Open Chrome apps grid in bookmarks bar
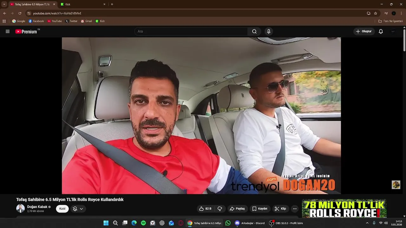The height and width of the screenshot is (228, 406). [4, 21]
